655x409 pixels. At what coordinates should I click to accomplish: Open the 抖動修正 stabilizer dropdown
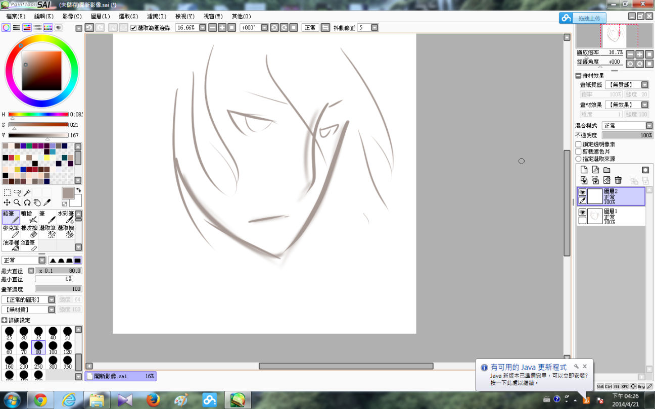click(374, 28)
